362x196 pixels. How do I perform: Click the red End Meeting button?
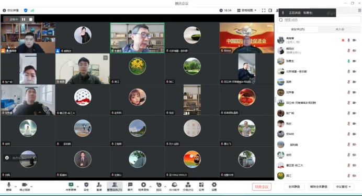click(262, 187)
